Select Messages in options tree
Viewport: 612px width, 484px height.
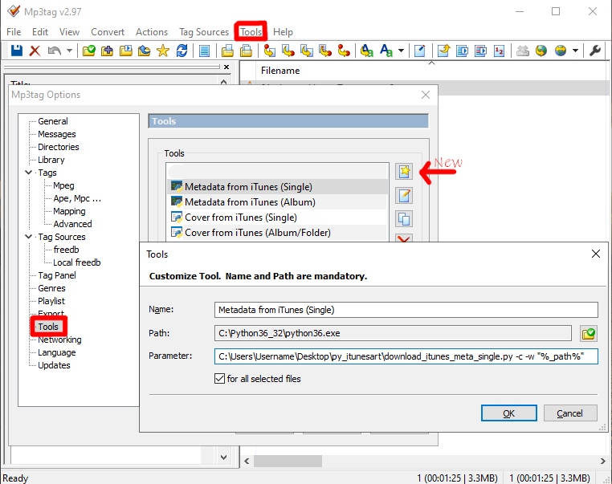56,134
